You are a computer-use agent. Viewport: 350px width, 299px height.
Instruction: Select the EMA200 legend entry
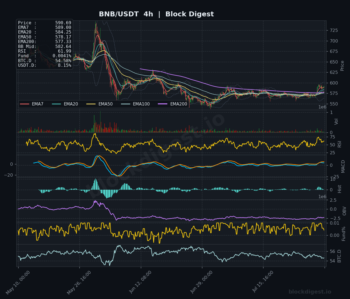tap(173, 104)
